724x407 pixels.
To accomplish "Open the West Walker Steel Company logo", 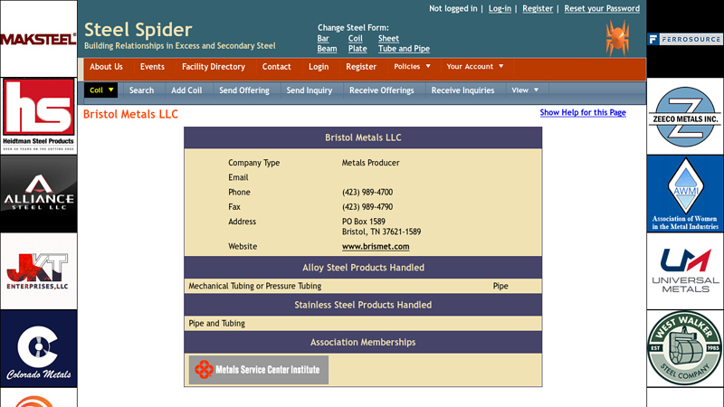I will pyautogui.click(x=685, y=348).
